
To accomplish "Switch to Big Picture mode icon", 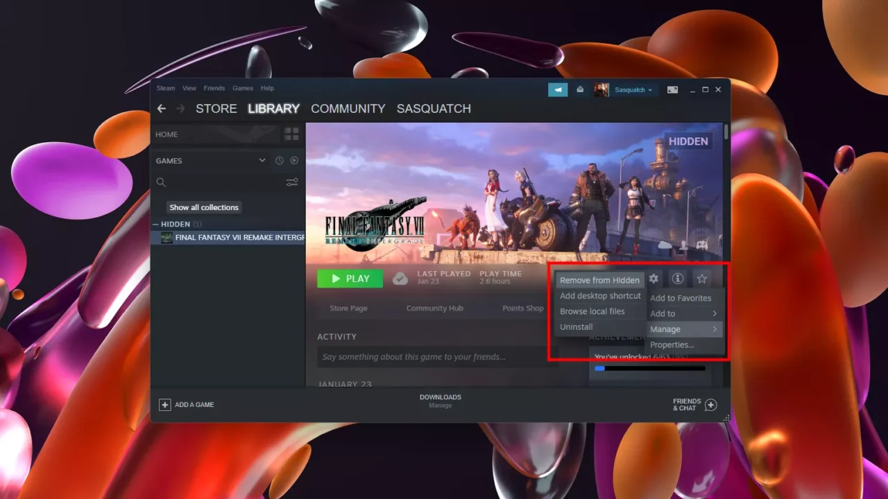I will [x=672, y=89].
